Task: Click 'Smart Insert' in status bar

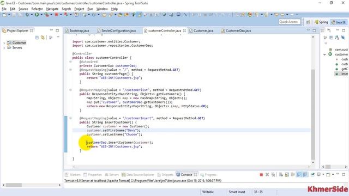Action: point(237,192)
